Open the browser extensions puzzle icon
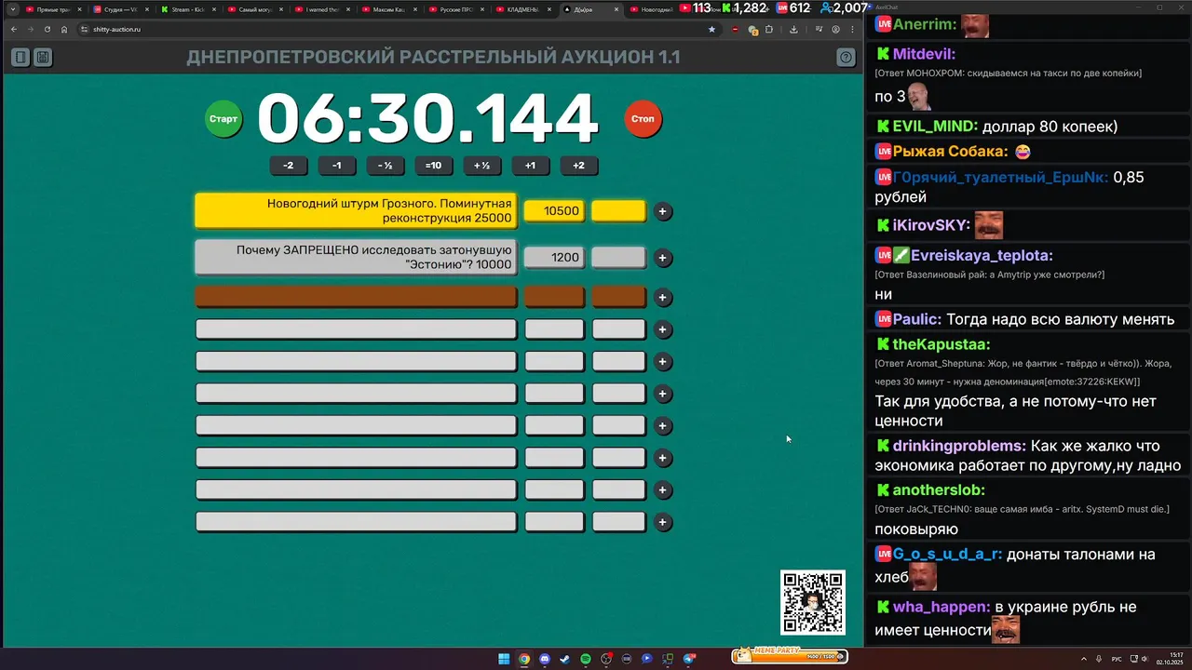This screenshot has height=670, width=1192. pos(769,29)
